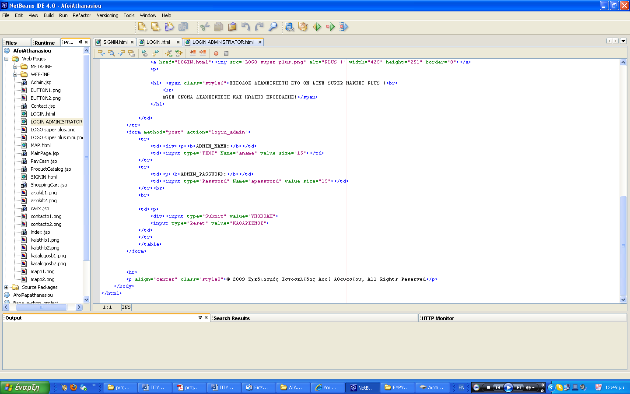Screen dimensions: 630x394
Task: Open the File menu
Action: pos(6,15)
